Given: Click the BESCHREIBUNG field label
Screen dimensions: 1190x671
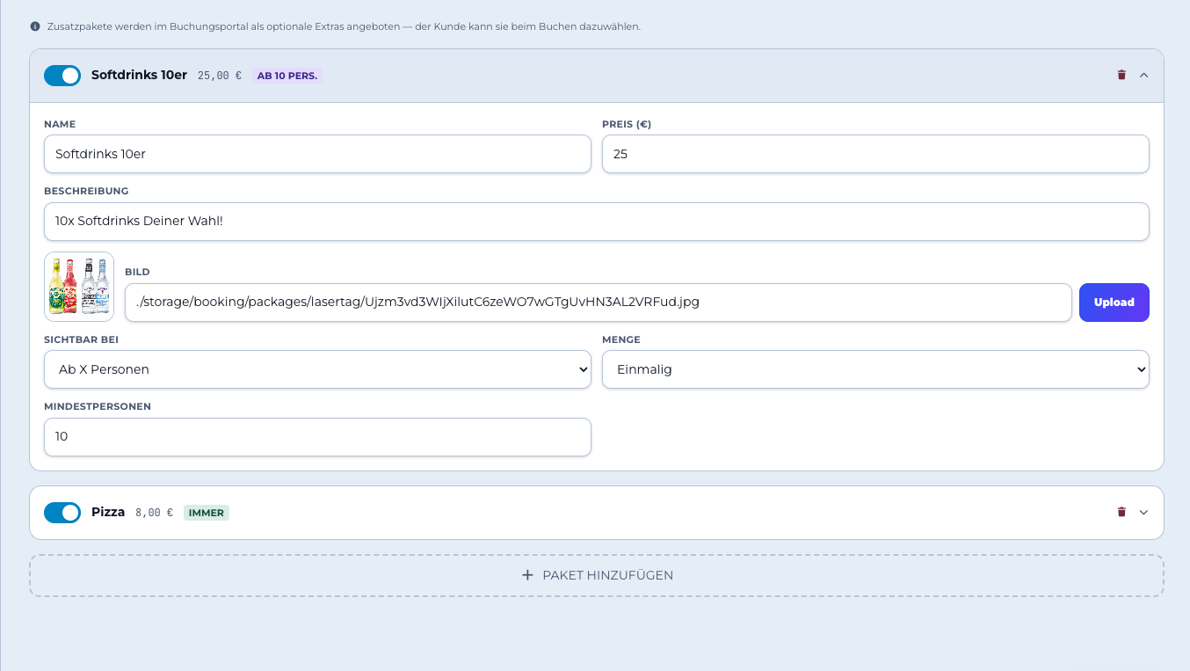Looking at the screenshot, I should (86, 191).
